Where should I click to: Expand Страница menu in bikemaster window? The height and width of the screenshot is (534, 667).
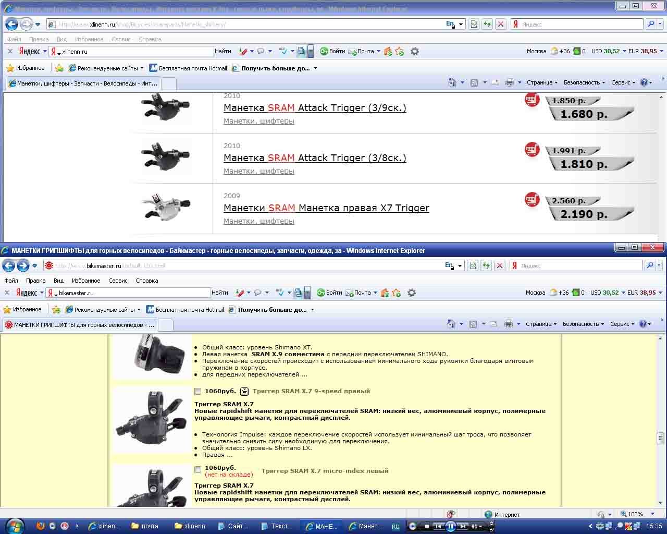(541, 324)
